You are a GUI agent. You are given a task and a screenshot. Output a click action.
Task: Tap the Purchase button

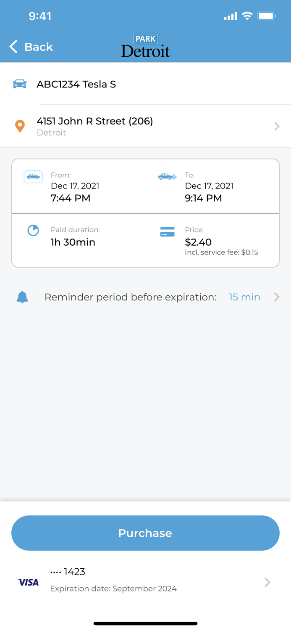pos(145,533)
